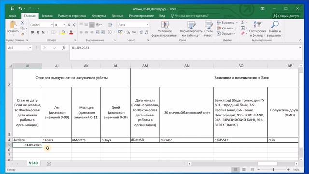This screenshot has height=174, width=309.
Task: Decrease font size with the small A icon
Action: tap(74, 25)
